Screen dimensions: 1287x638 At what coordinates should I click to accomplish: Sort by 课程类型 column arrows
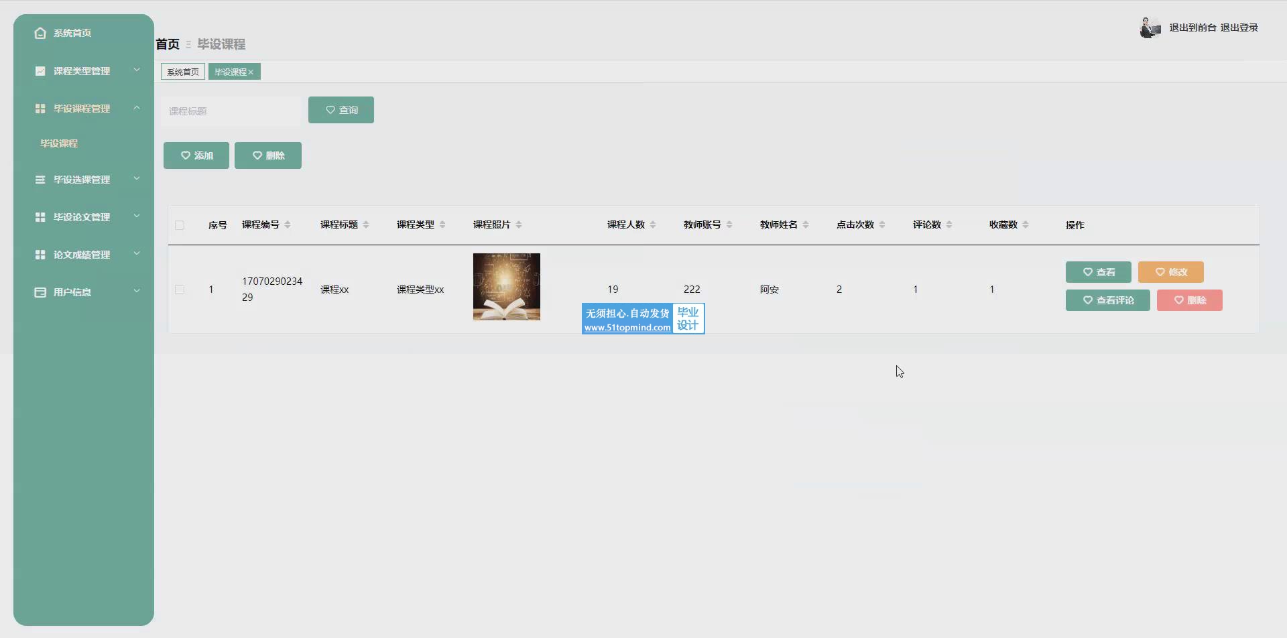click(x=442, y=225)
